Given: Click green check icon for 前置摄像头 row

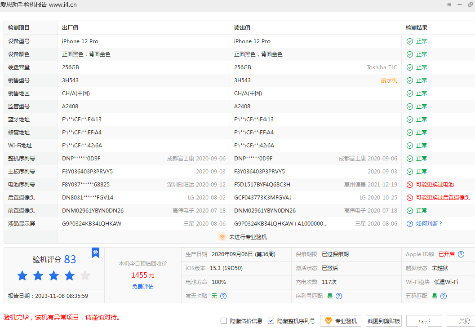Looking at the screenshot, I should 409,210.
